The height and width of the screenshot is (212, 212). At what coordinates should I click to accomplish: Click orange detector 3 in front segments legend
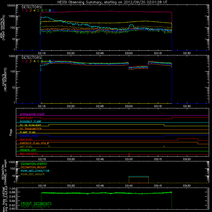pos(30,11)
